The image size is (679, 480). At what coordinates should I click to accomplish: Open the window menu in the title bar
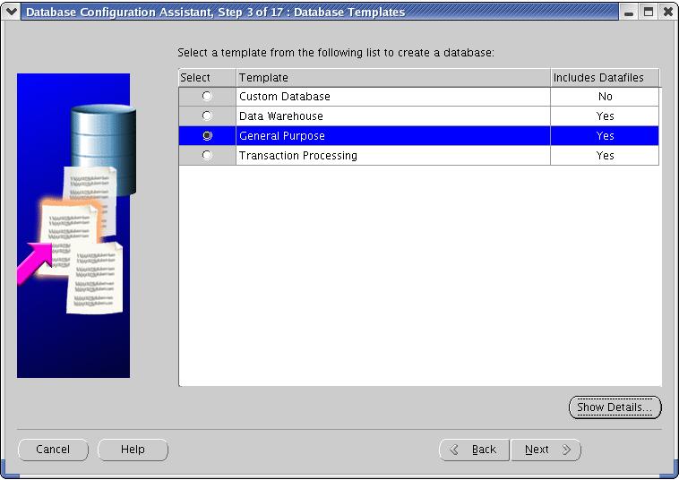(x=11, y=12)
